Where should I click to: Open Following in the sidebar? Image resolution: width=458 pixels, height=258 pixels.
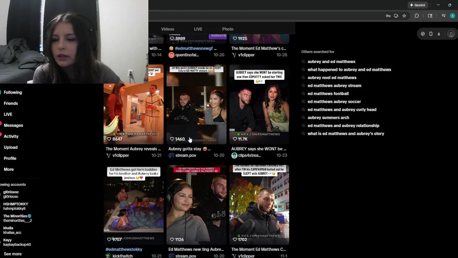(13, 92)
